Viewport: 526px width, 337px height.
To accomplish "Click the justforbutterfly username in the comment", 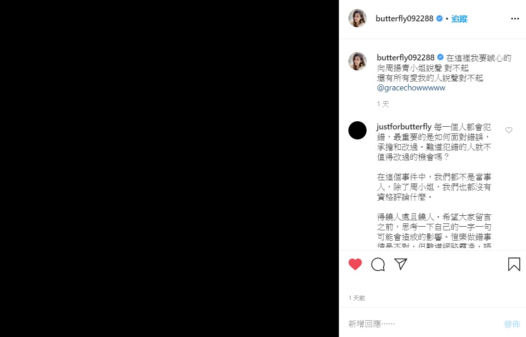I will click(404, 127).
